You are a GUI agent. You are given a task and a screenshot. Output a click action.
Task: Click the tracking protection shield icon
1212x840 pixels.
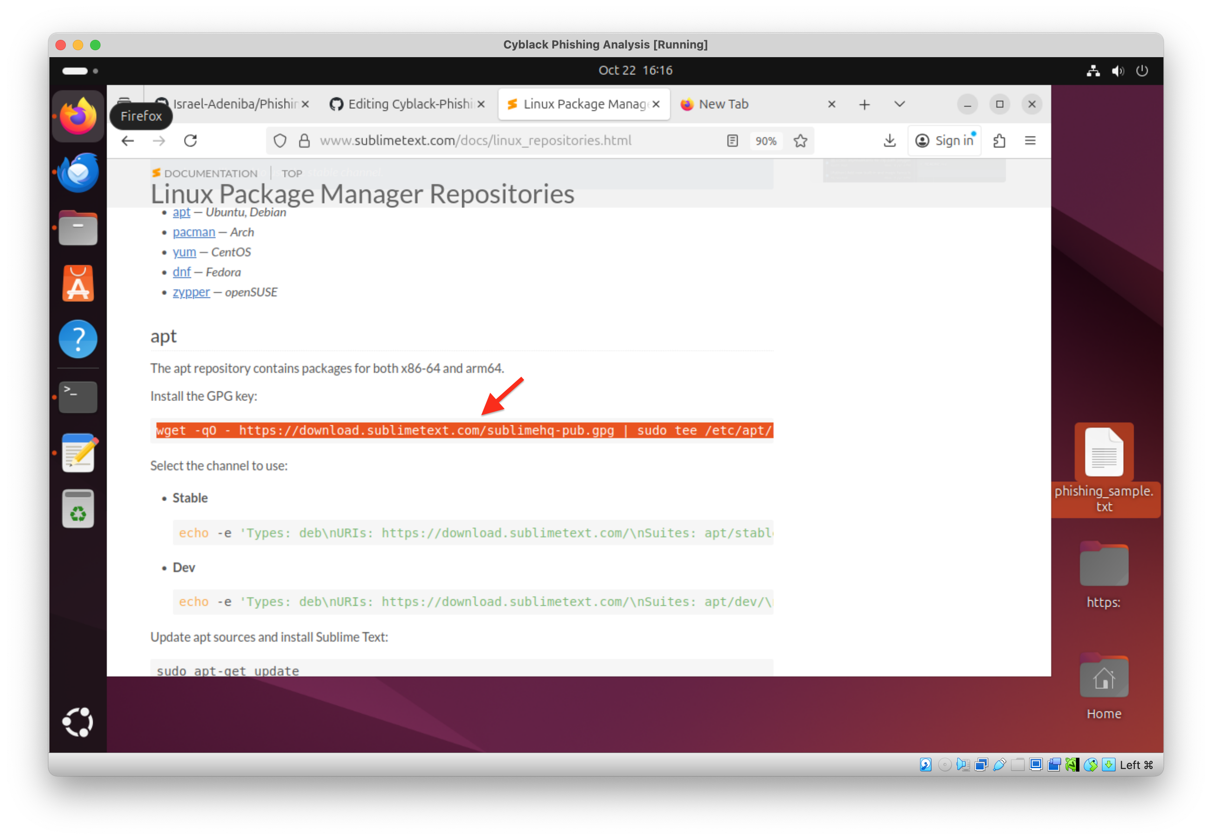pos(280,141)
